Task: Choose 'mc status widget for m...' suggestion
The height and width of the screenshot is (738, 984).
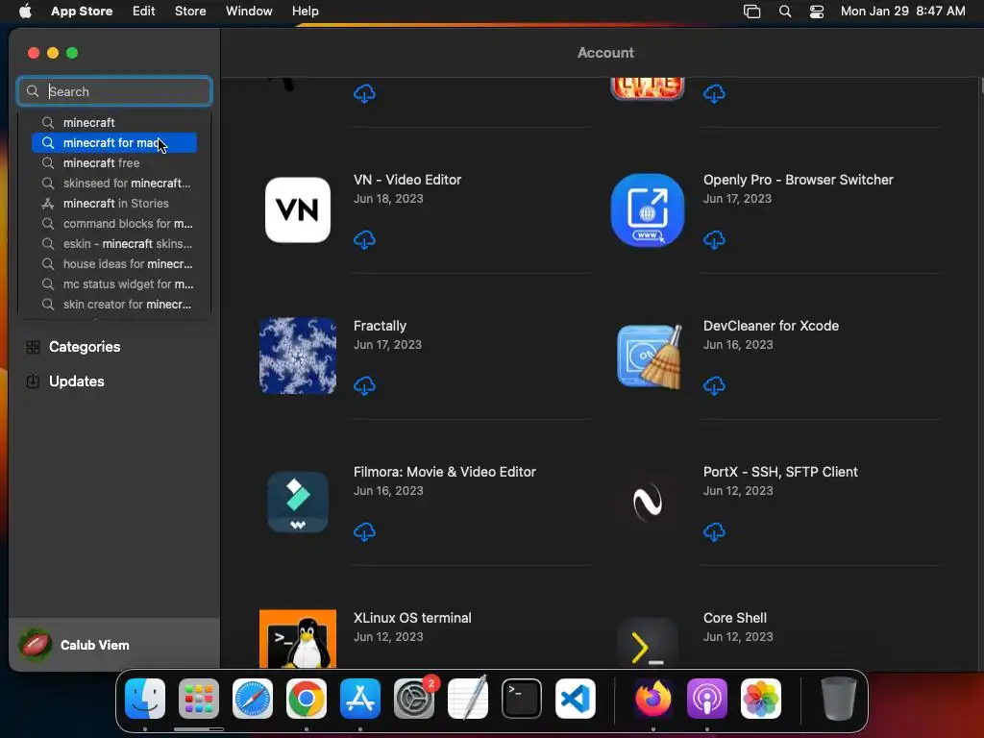Action: [x=114, y=283]
